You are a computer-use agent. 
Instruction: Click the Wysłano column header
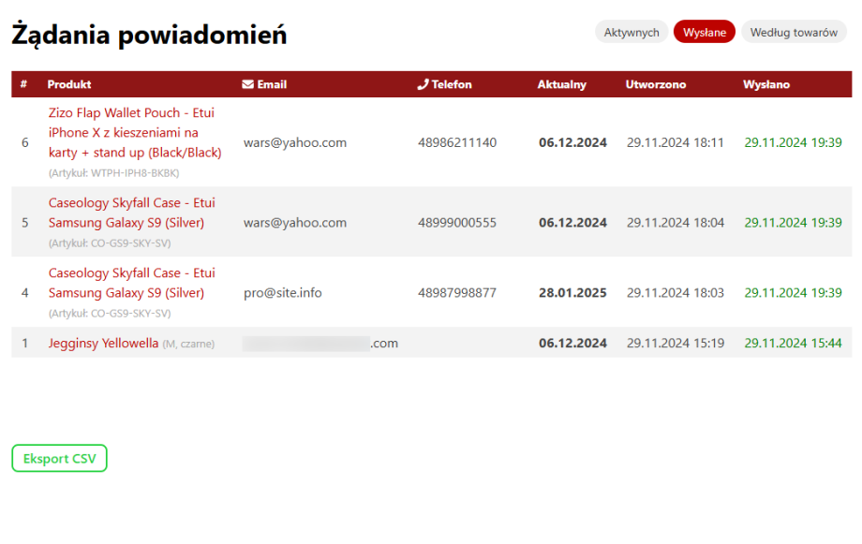[765, 84]
